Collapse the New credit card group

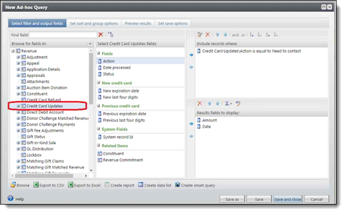(x=98, y=83)
